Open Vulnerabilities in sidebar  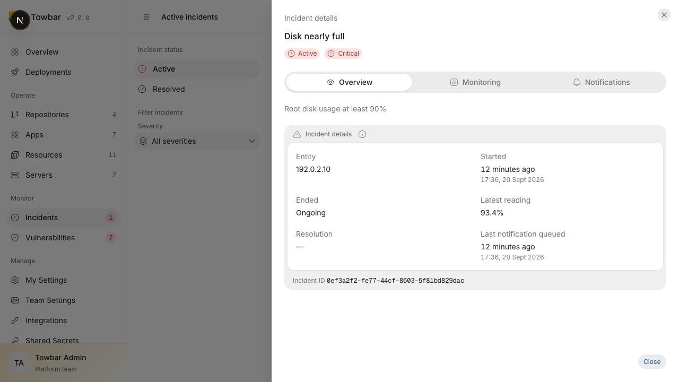(64, 238)
